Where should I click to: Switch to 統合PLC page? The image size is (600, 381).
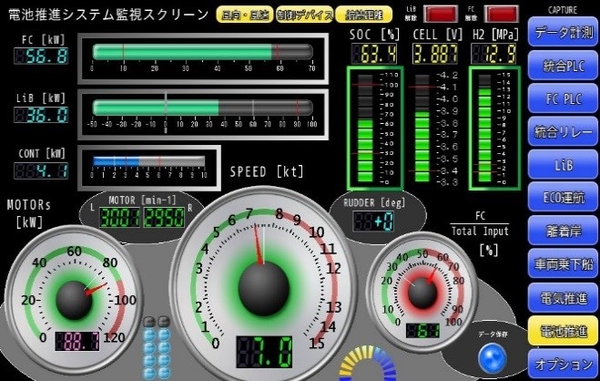[561, 65]
